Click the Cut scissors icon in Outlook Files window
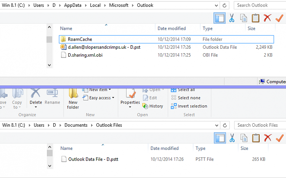The height and width of the screenshot is (178, 286). click(x=232, y=138)
